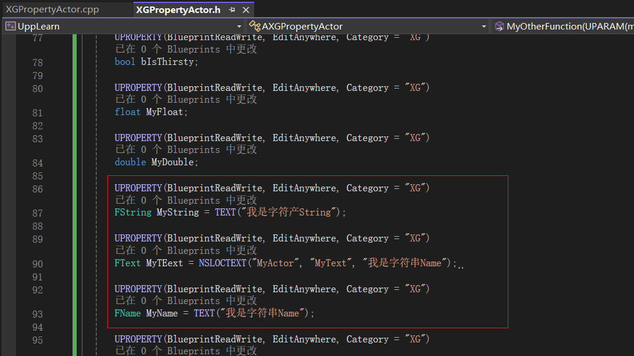Screen dimensions: 634x356
Task: Click the bIsThirsty variable name
Action: click(167, 62)
